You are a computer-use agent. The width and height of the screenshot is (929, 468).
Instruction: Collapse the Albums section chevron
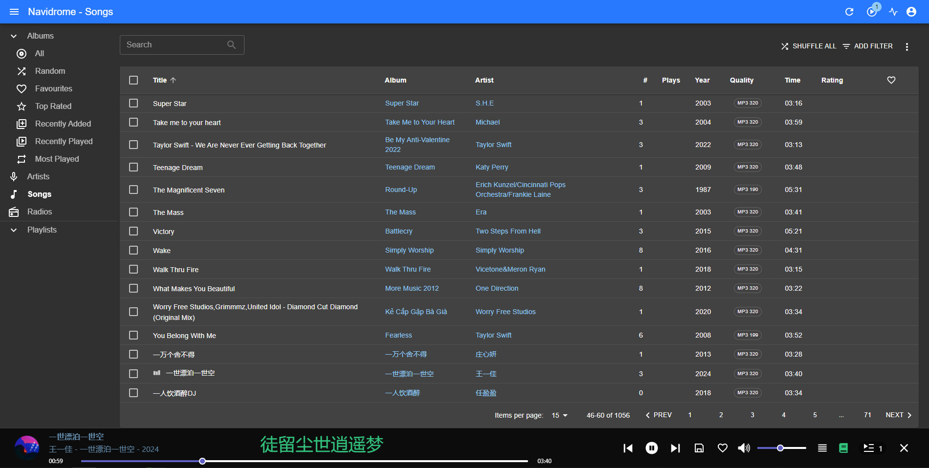pos(14,36)
